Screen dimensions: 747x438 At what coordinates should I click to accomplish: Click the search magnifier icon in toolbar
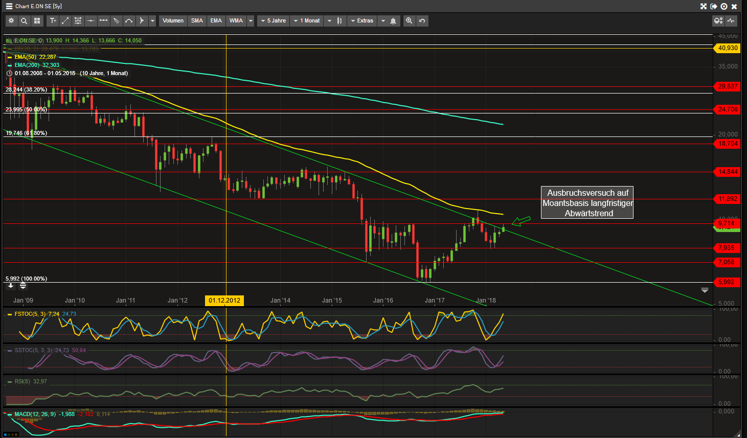click(24, 21)
